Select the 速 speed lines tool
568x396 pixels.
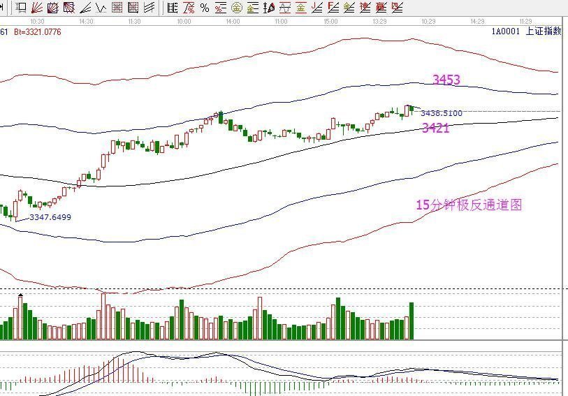[365, 7]
